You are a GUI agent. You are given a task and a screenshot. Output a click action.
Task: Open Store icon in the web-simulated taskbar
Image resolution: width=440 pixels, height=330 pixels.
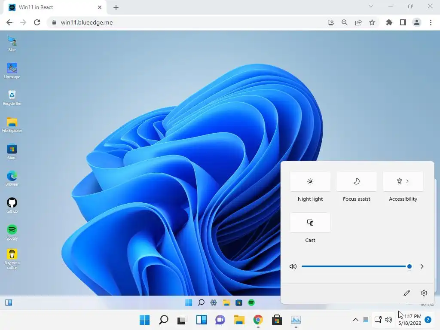(x=239, y=302)
